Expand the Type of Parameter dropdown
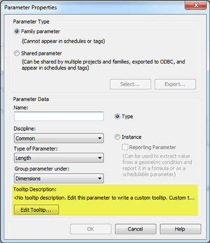Viewport: 210px width, 243px height. [x=59, y=158]
